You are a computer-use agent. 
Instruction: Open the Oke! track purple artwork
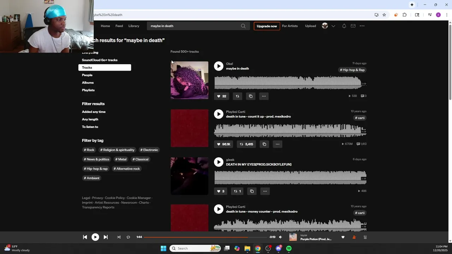pos(190,80)
